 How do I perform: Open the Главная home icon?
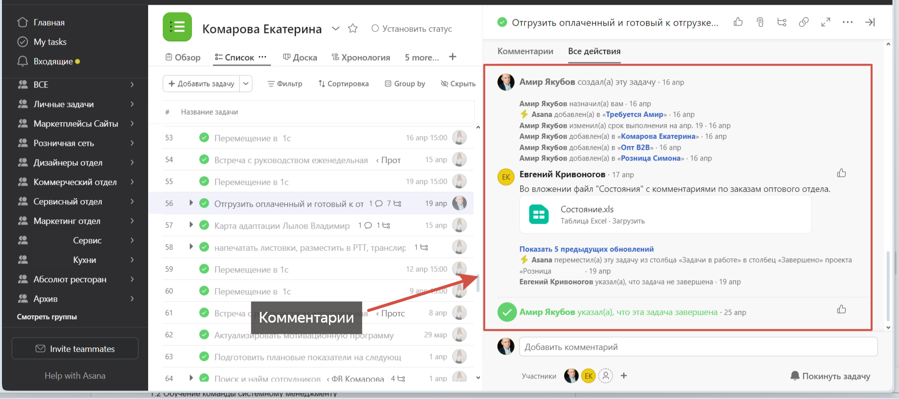22,22
